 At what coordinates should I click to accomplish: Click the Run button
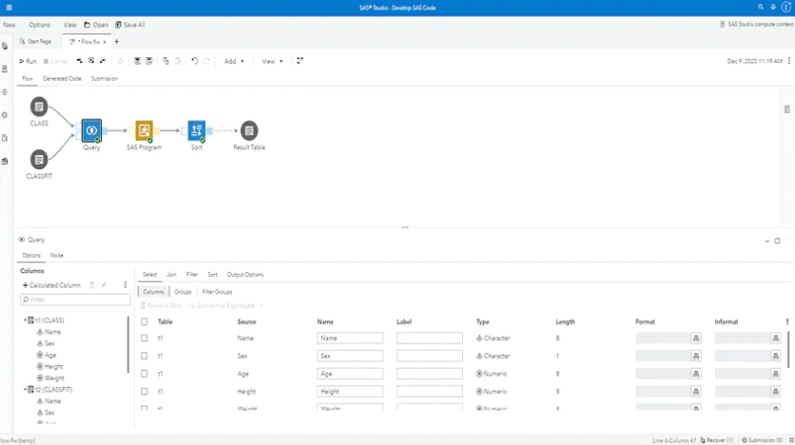click(28, 61)
